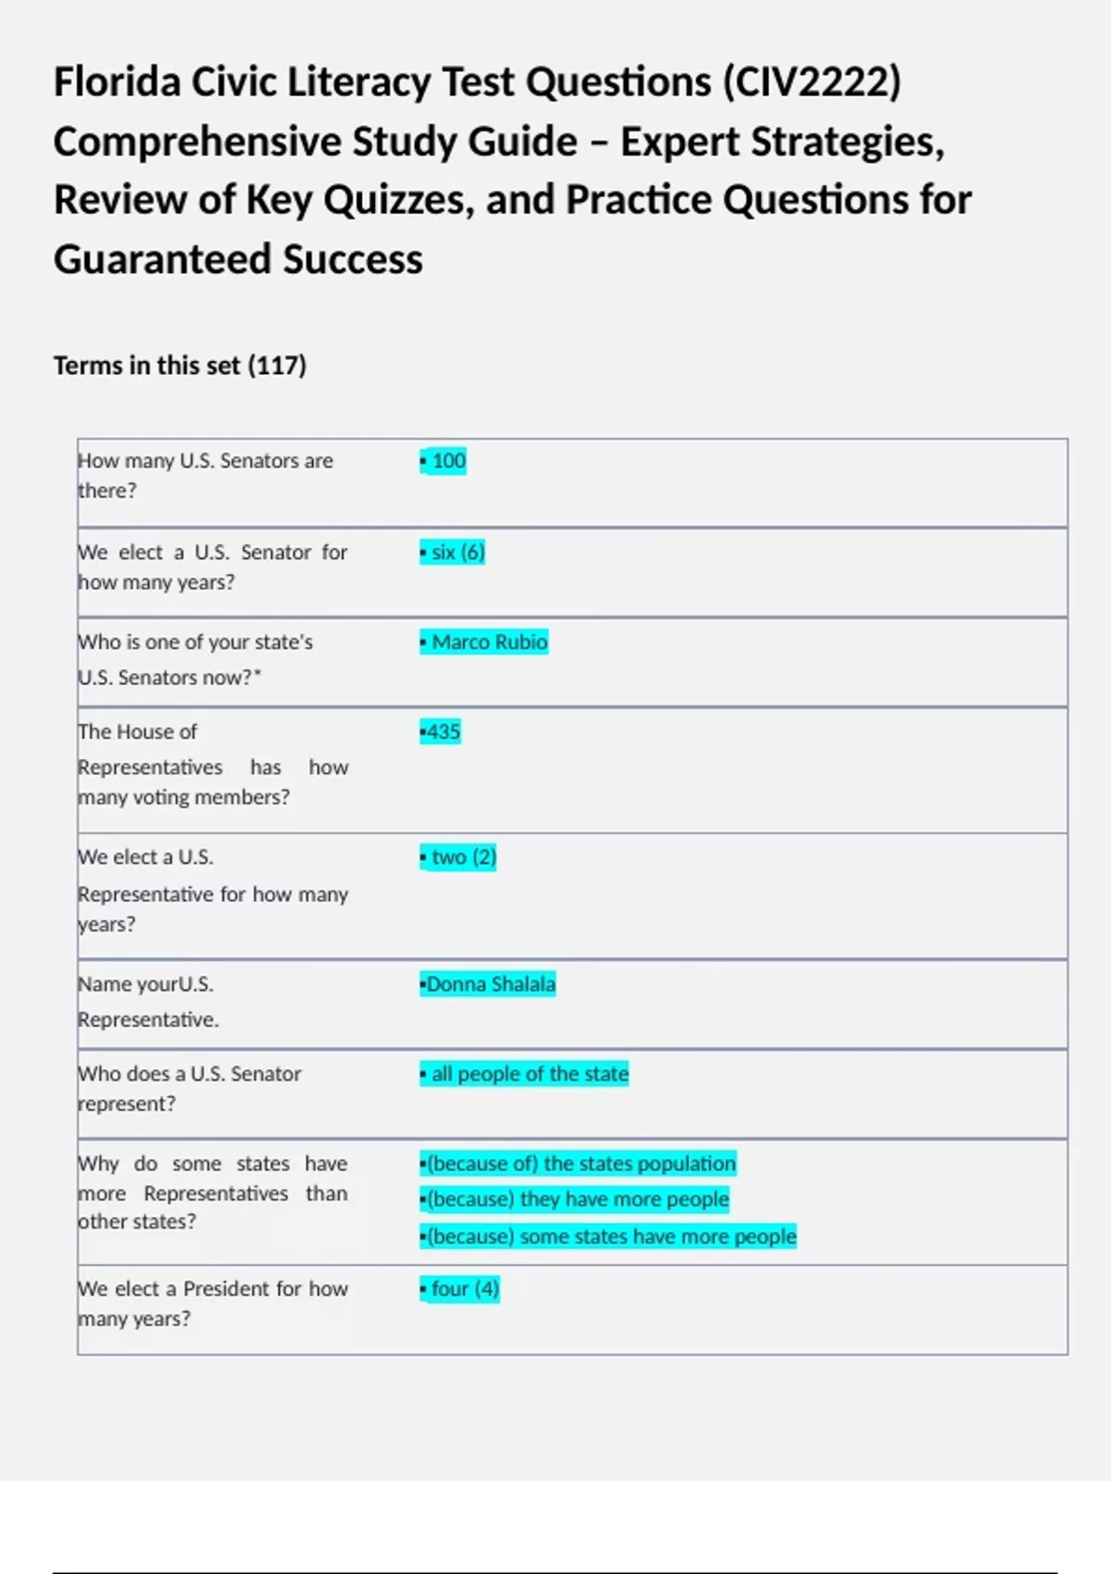Click the highlighted answer "100"
Viewport: 1111px width, 1574px height.
point(443,461)
